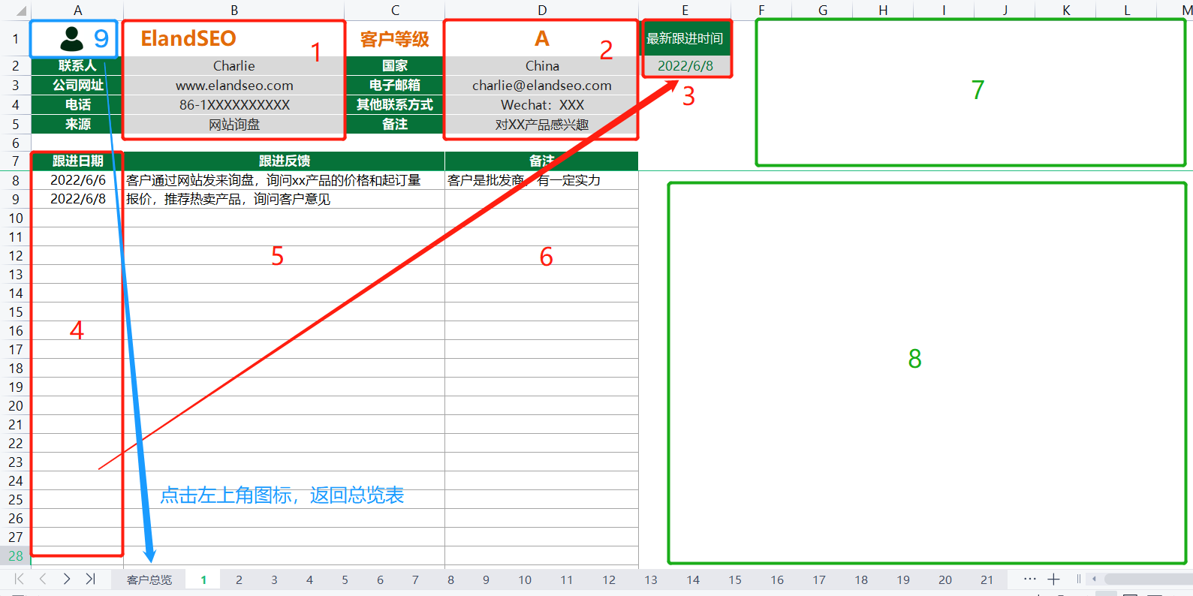
Task: Select column header H
Action: click(x=883, y=10)
